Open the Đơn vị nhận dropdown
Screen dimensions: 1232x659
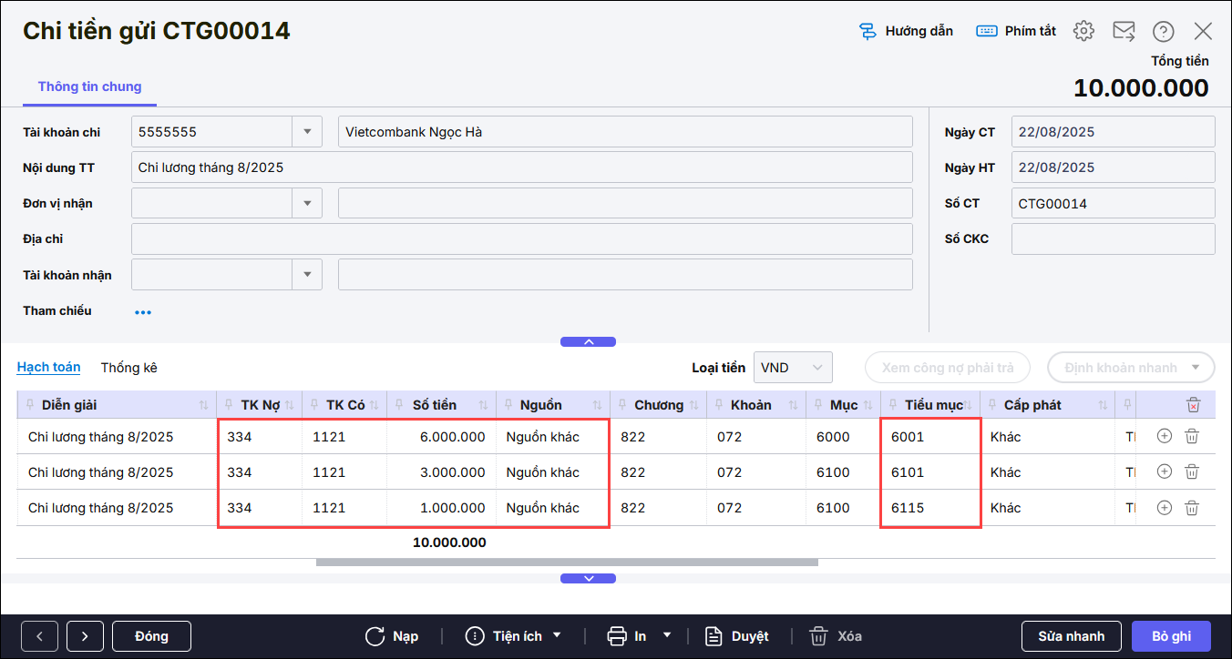point(307,203)
